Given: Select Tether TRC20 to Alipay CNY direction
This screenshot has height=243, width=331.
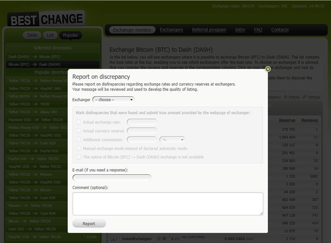Looking at the screenshot, I should point(37,112).
